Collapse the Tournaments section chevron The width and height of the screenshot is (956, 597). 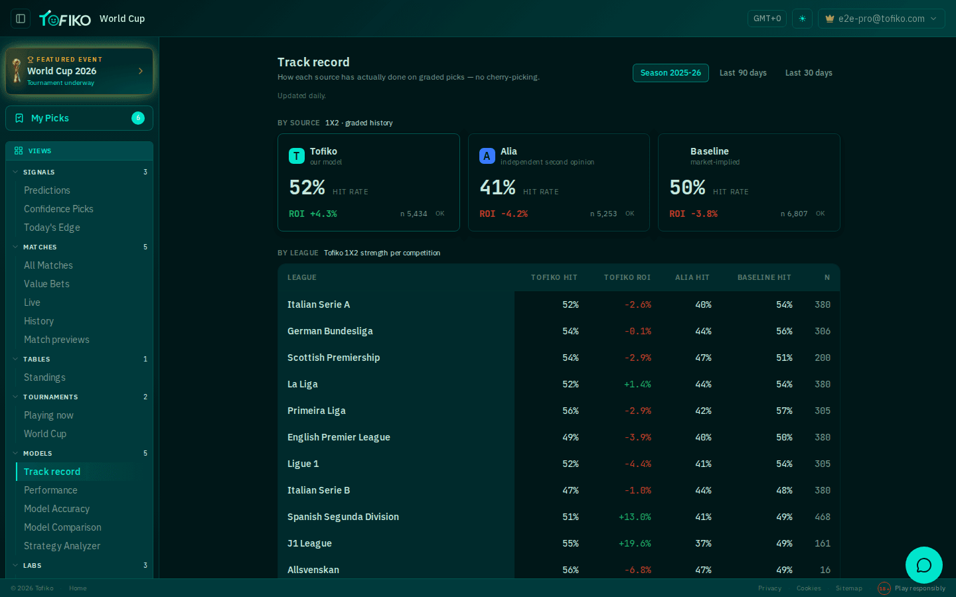pyautogui.click(x=15, y=397)
